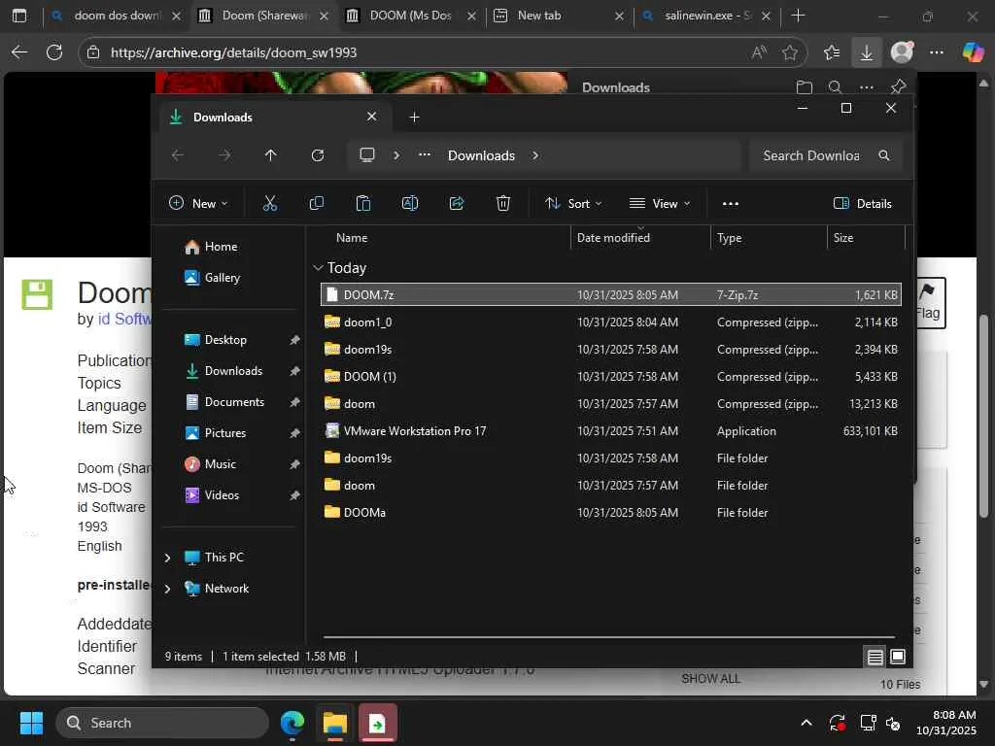
Task: Switch to 'DOOM (Ms Dos' browser tab
Action: point(411,16)
